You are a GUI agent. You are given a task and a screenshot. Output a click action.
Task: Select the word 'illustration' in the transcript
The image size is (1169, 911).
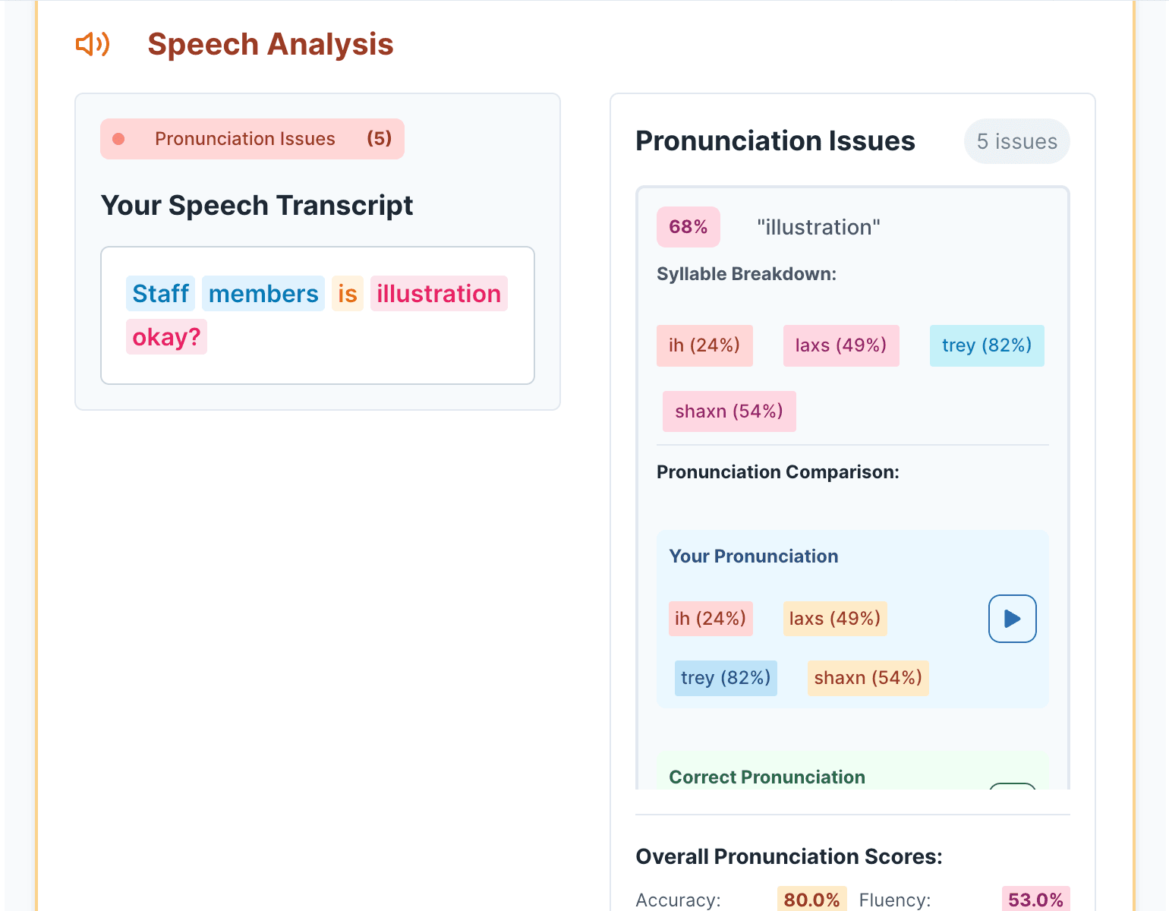click(x=438, y=294)
